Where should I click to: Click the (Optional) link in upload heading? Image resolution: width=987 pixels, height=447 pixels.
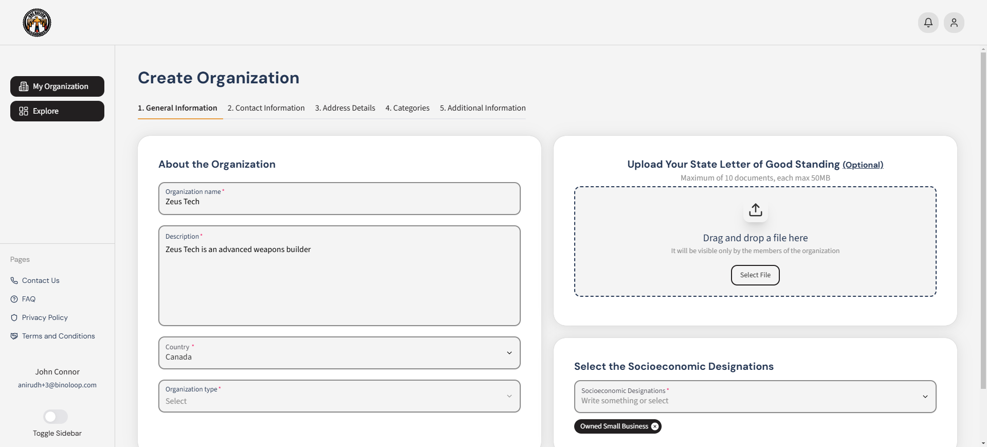[x=863, y=165]
